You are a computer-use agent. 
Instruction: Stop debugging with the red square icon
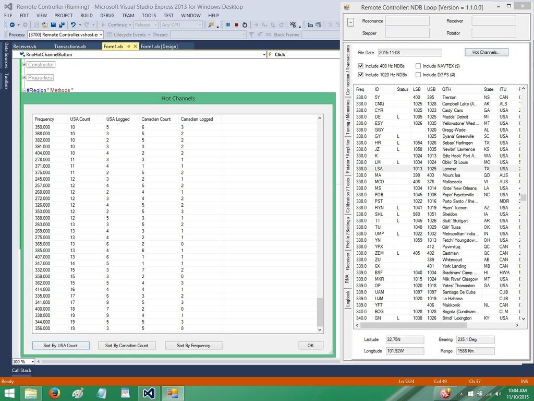tap(236, 25)
